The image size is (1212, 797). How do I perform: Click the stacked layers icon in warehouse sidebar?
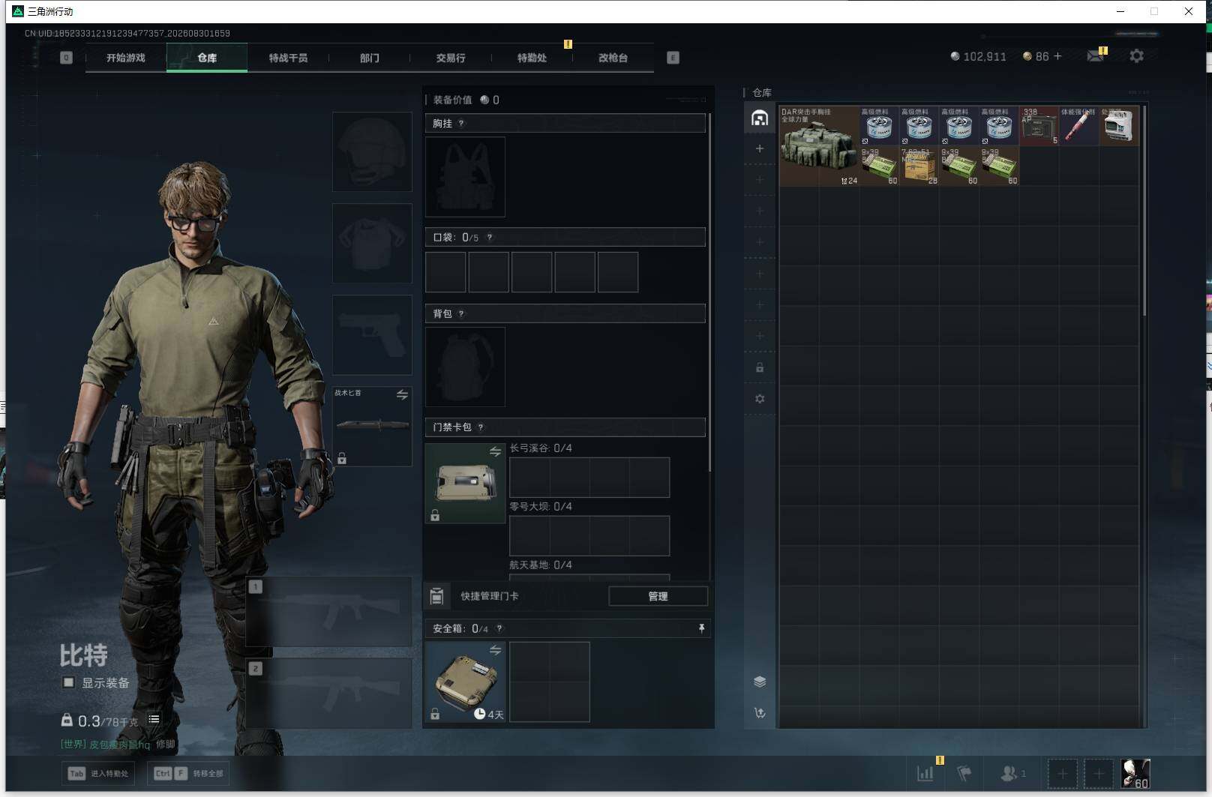pyautogui.click(x=760, y=682)
